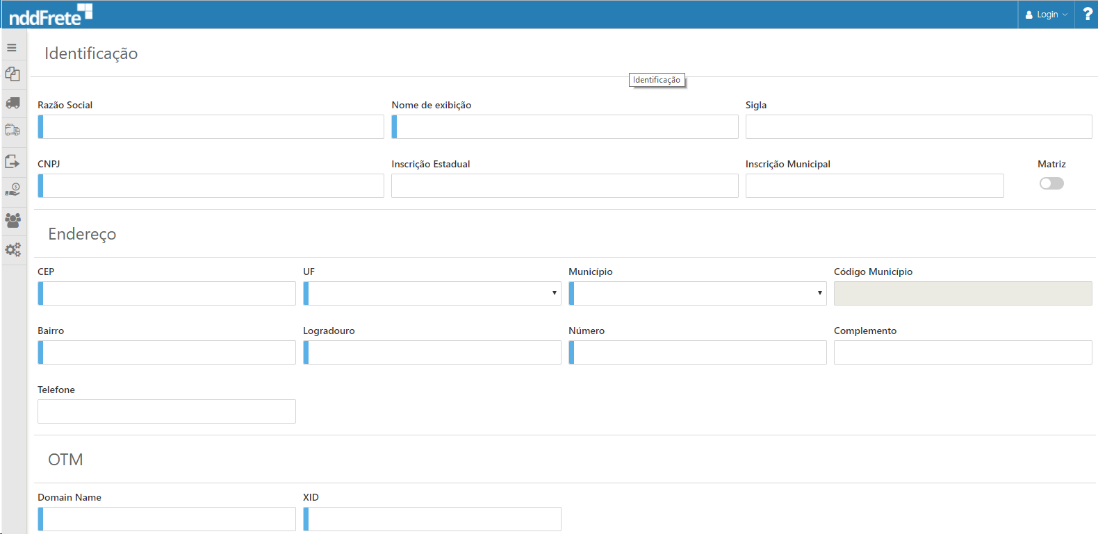The image size is (1098, 534).
Task: Click the Telefone input box
Action: click(167, 411)
